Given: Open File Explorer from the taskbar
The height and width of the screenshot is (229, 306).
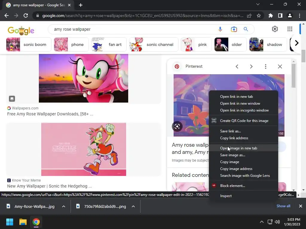Looking at the screenshot, I should click(x=23, y=222).
